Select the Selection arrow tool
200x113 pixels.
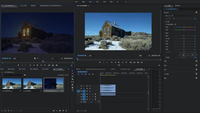point(72,71)
